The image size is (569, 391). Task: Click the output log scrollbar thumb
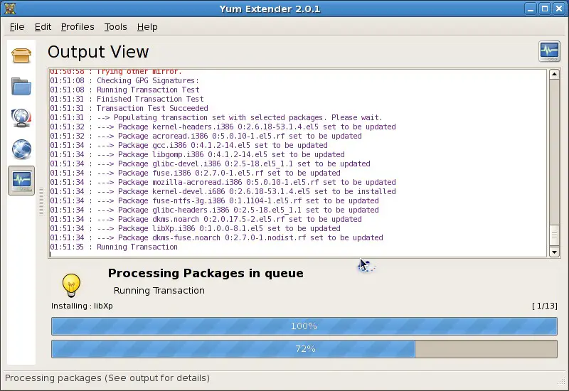coord(554,235)
